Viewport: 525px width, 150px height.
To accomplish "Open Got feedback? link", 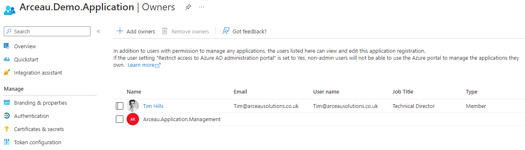I will (x=245, y=31).
